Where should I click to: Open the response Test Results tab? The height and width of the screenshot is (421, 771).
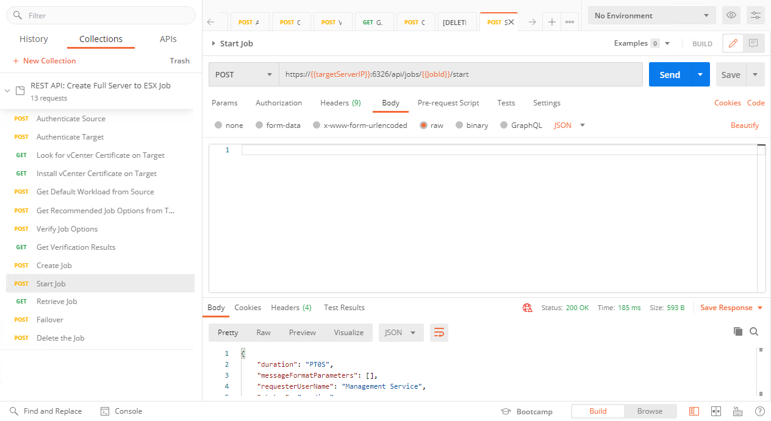[344, 308]
